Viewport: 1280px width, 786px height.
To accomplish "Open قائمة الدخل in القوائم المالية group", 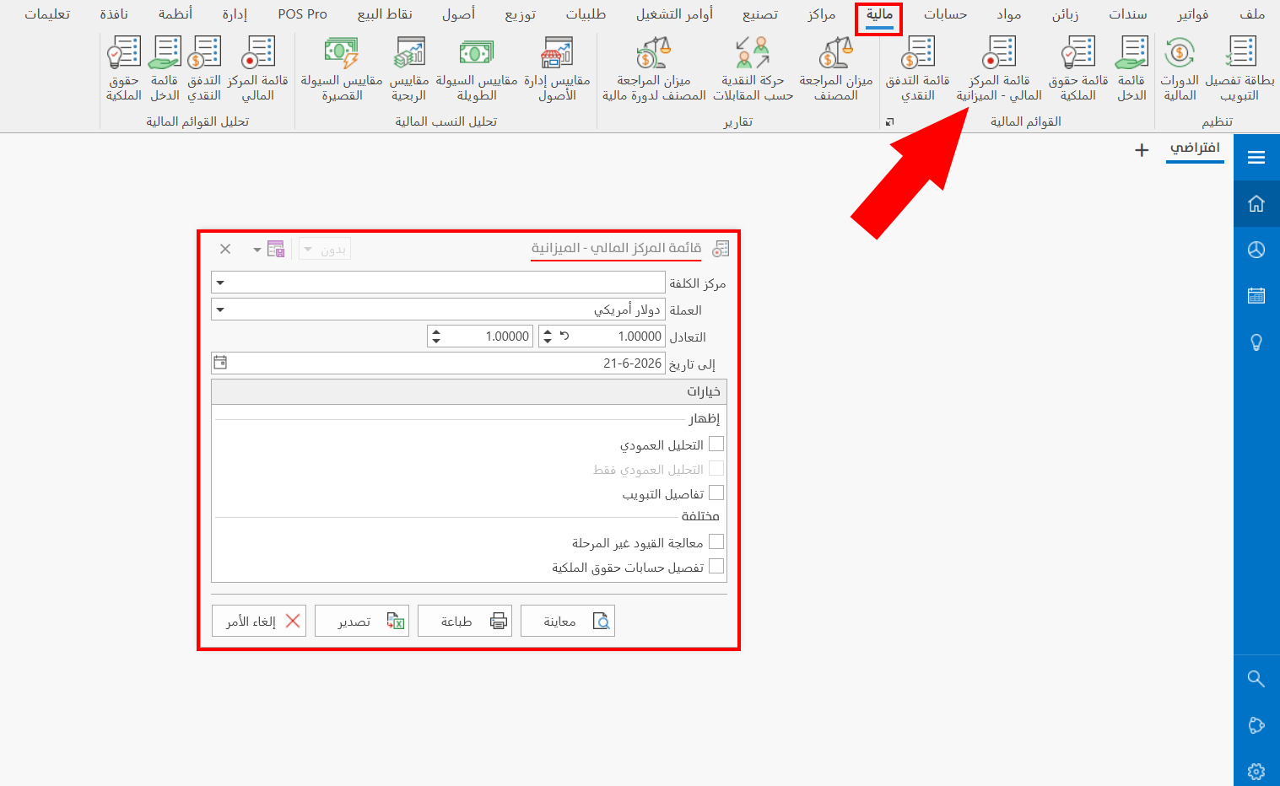I will pyautogui.click(x=1131, y=69).
